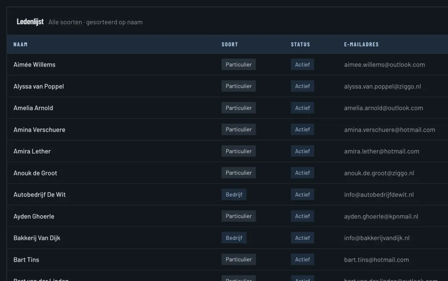The height and width of the screenshot is (281, 448).
Task: Click Actief status of Alyssa van Poppel
Action: click(302, 86)
